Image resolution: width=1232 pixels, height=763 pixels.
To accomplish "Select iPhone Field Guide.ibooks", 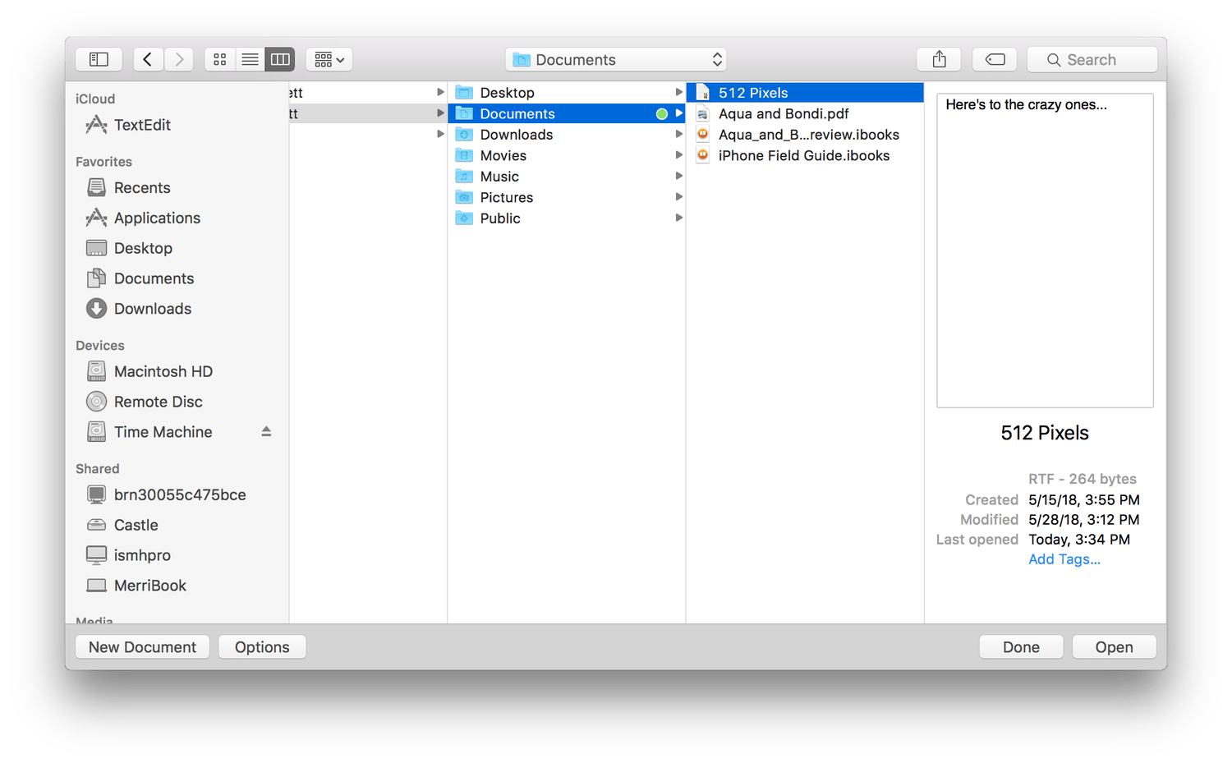I will (x=805, y=155).
